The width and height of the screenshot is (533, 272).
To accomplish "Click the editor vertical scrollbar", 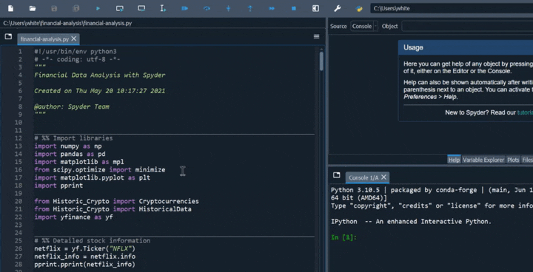I will pos(321,61).
